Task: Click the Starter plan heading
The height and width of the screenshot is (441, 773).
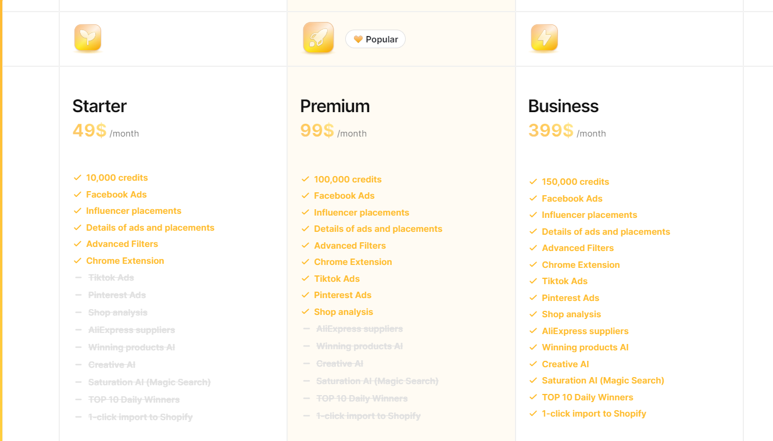Action: coord(99,106)
